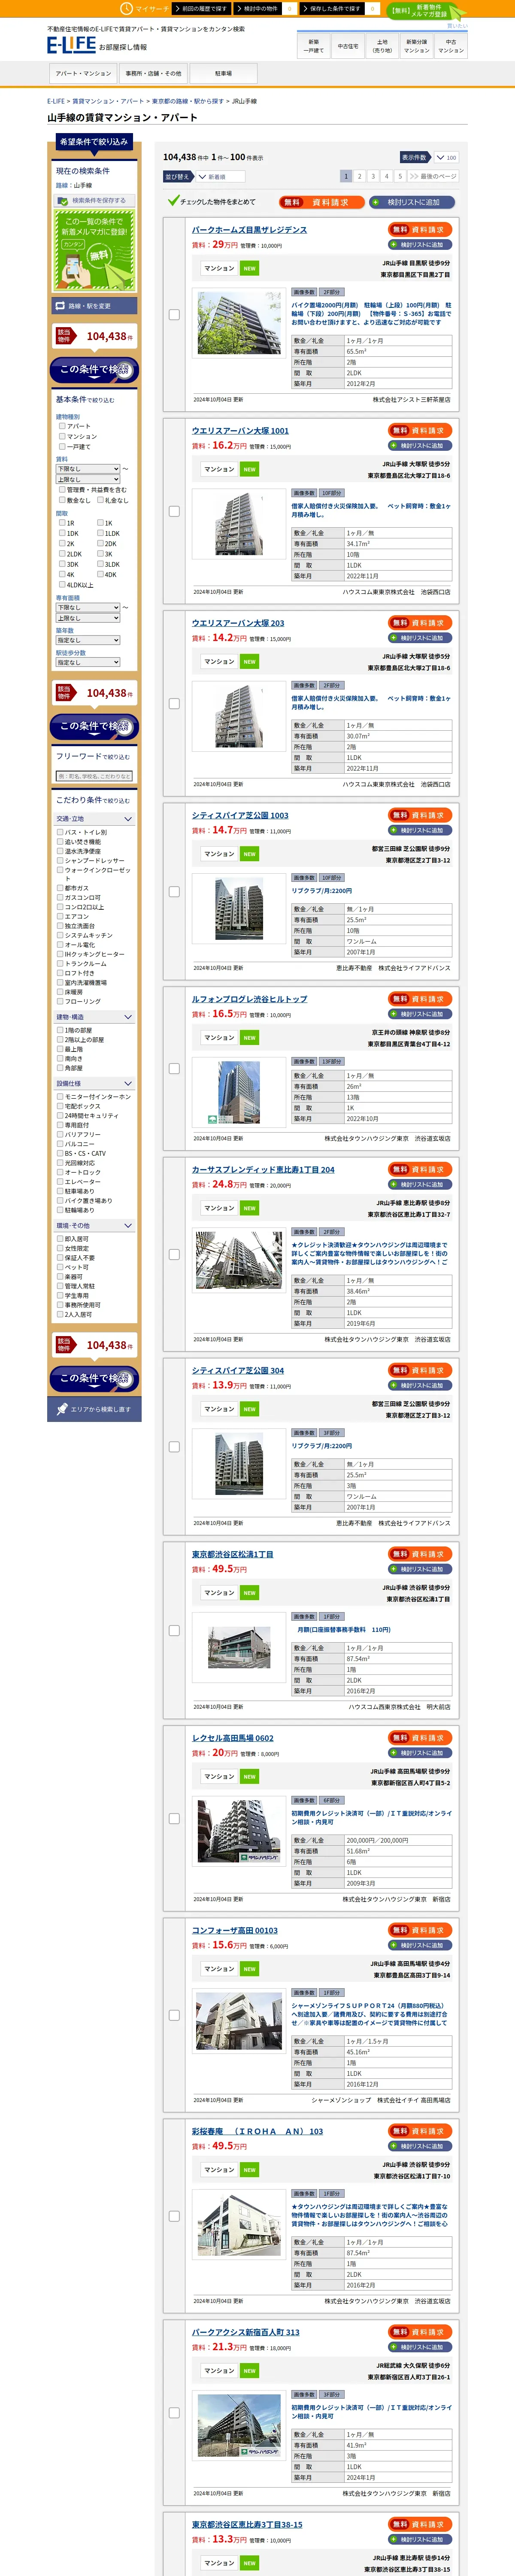515x2576 pixels.
Task: Click 最後のページへ double-arrow pagination link
Action: point(433,176)
